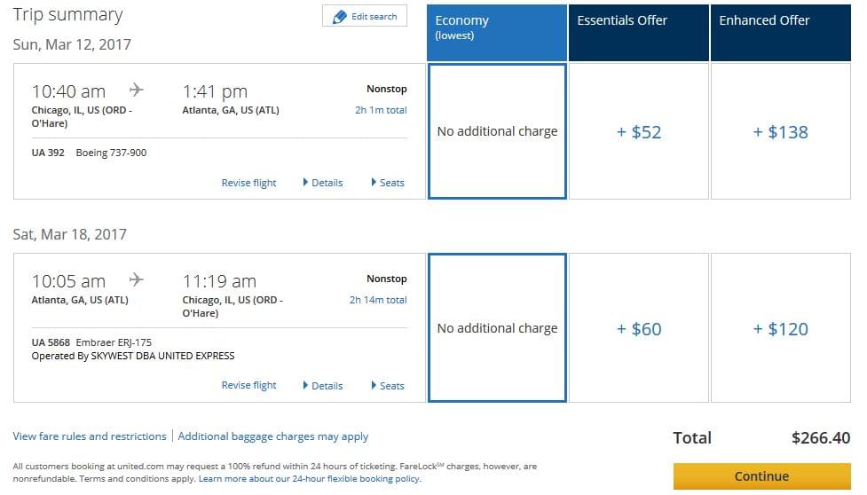Expand Seats for flight UA 5868
The height and width of the screenshot is (495, 867).
coord(388,386)
